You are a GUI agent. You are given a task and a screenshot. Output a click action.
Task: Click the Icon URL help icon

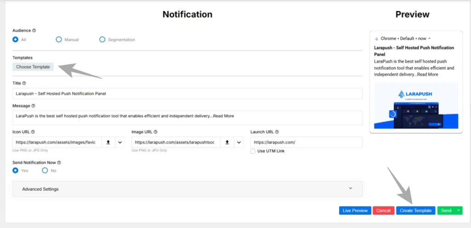coord(33,132)
